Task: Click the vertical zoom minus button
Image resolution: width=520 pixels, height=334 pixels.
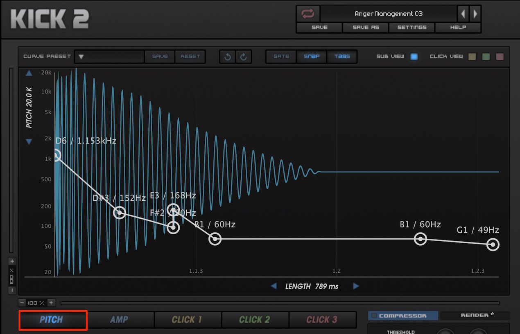Action: point(12,290)
